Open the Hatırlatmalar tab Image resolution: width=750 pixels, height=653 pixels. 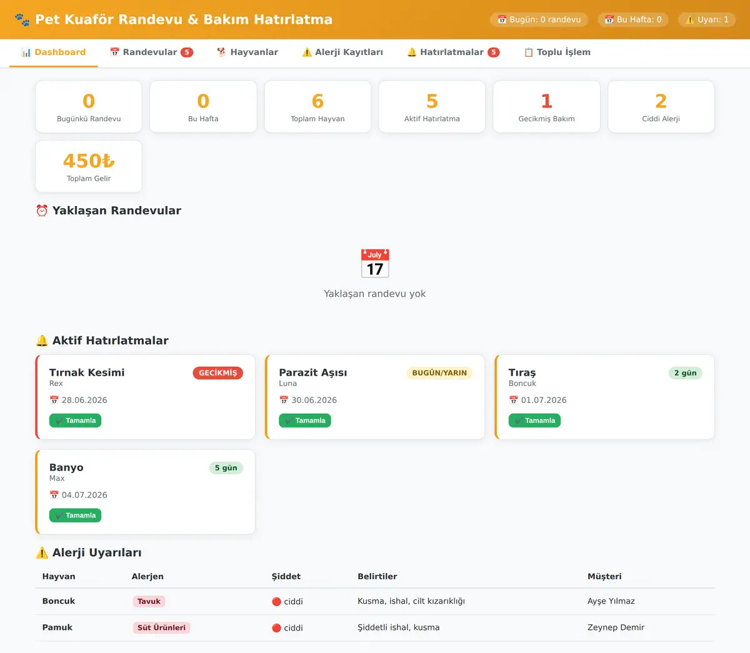coord(453,52)
